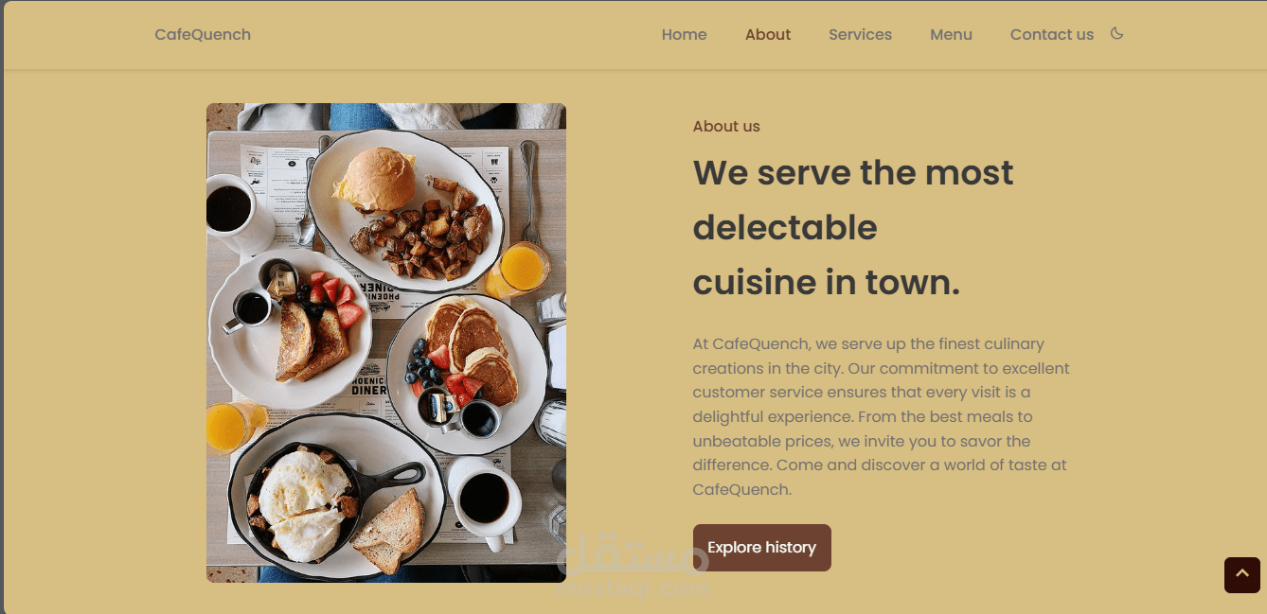The image size is (1267, 614).
Task: Go to the Home nav item
Action: click(x=684, y=35)
